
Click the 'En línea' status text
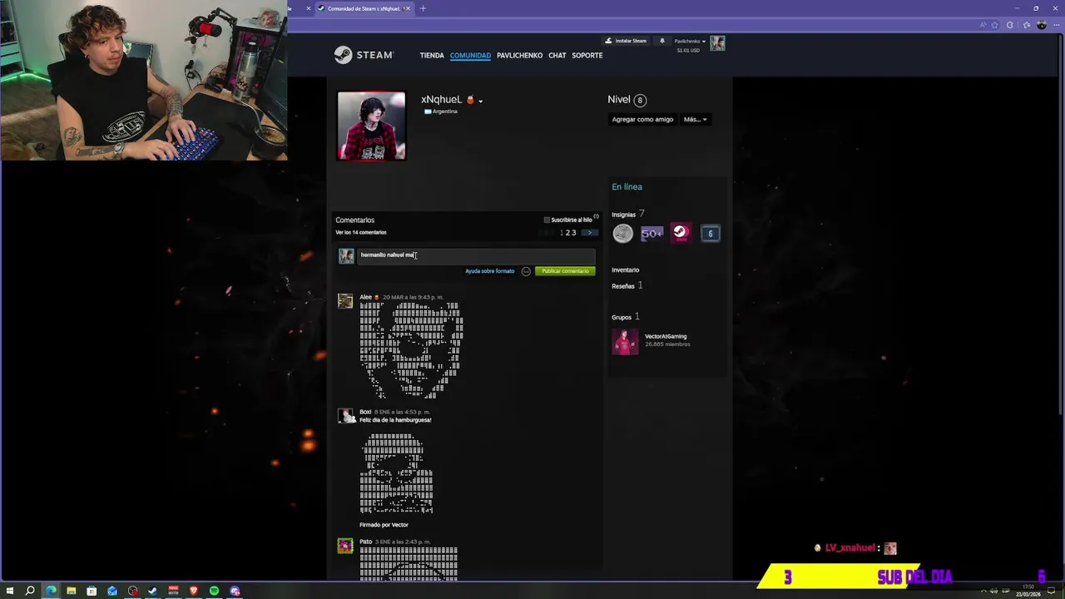627,187
